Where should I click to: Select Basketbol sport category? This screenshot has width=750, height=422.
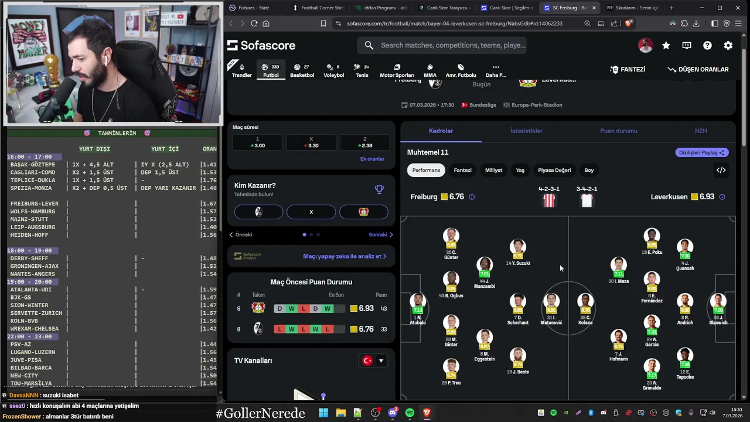click(x=302, y=70)
